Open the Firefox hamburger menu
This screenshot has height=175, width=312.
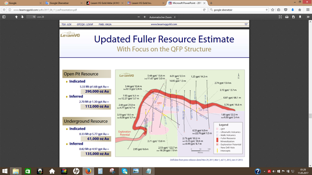coord(308,10)
